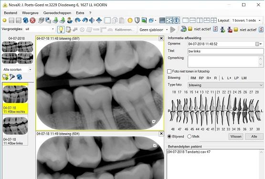Click the red X delete icon
The height and width of the screenshot is (179, 265).
[x=32, y=21]
